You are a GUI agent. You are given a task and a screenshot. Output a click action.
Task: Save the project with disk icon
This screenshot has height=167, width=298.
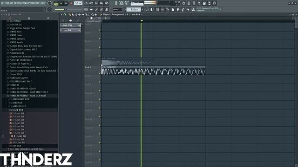204,3
